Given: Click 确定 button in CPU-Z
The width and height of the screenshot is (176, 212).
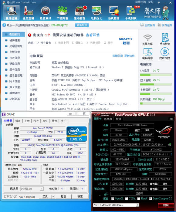Looking at the screenshot, I should pos(80,197).
